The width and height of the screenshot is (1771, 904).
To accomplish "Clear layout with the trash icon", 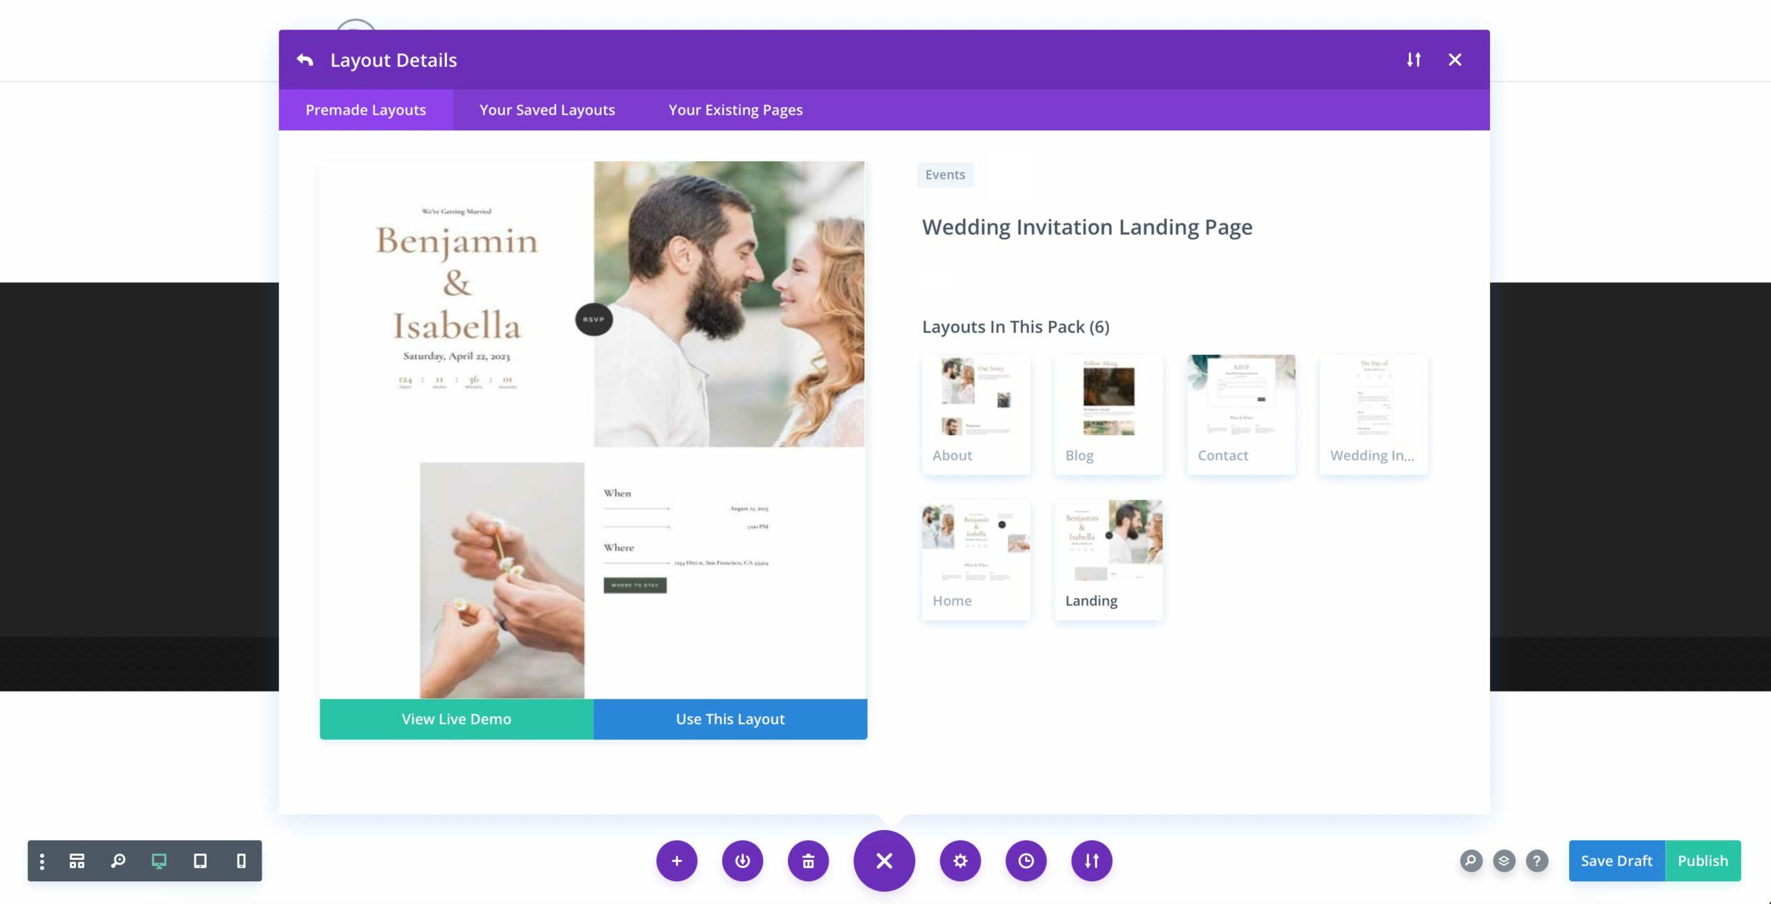I will [x=808, y=860].
